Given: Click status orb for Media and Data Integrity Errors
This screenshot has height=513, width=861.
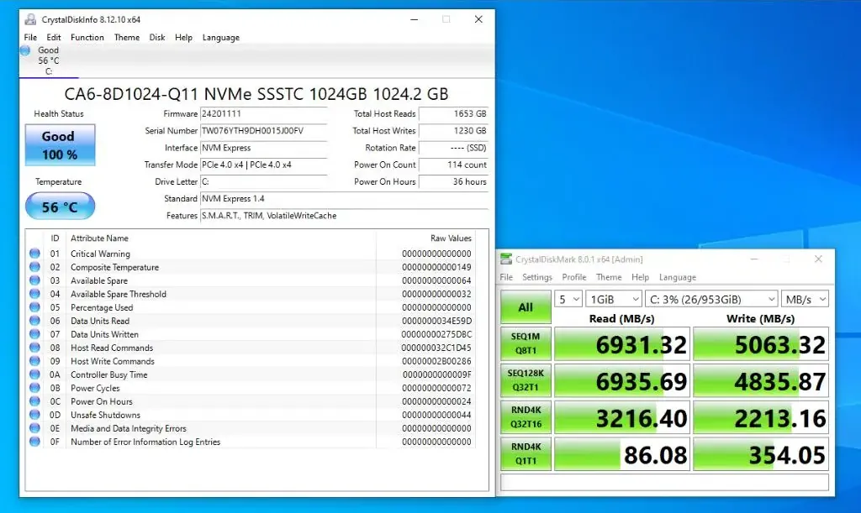Looking at the screenshot, I should (34, 428).
